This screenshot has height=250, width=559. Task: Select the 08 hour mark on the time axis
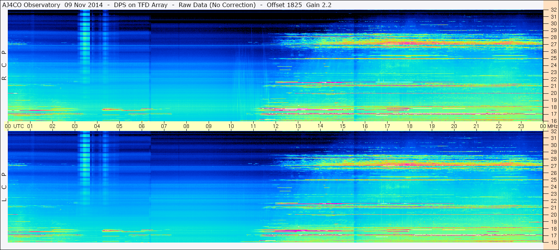click(x=186, y=126)
